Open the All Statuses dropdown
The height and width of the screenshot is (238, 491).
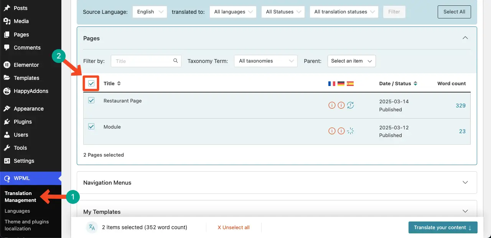(x=283, y=12)
